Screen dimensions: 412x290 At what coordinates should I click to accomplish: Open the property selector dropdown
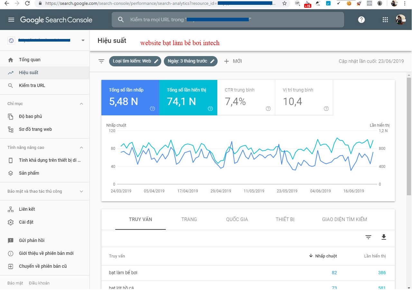(x=83, y=41)
